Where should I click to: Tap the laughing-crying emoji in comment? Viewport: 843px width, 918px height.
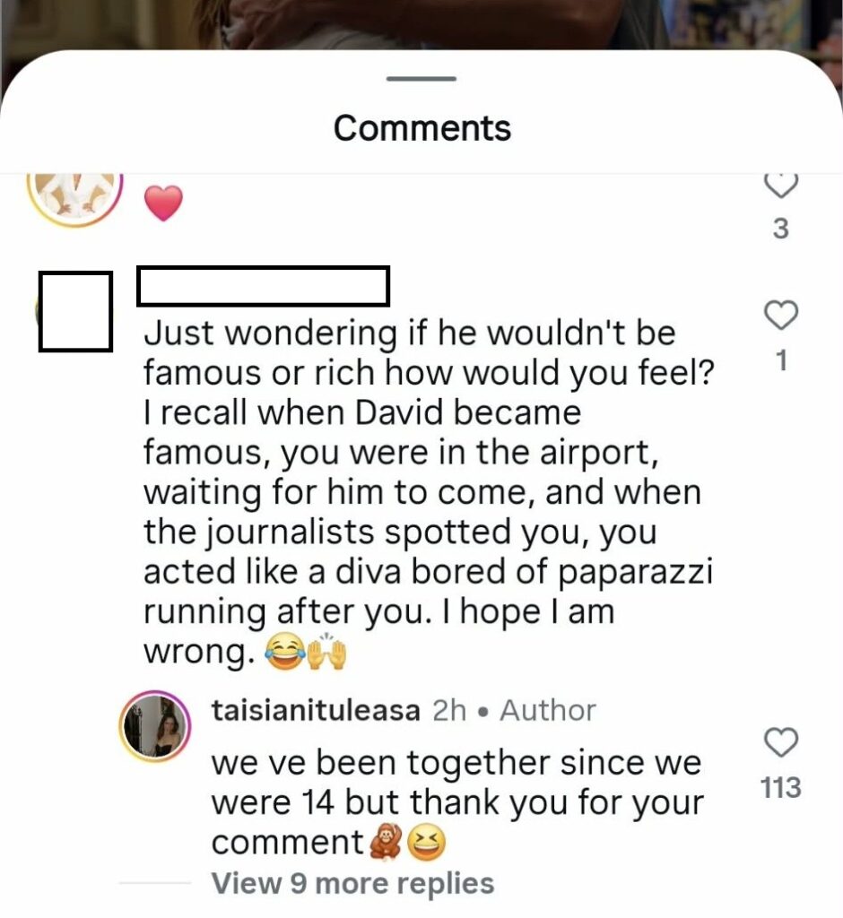point(284,653)
